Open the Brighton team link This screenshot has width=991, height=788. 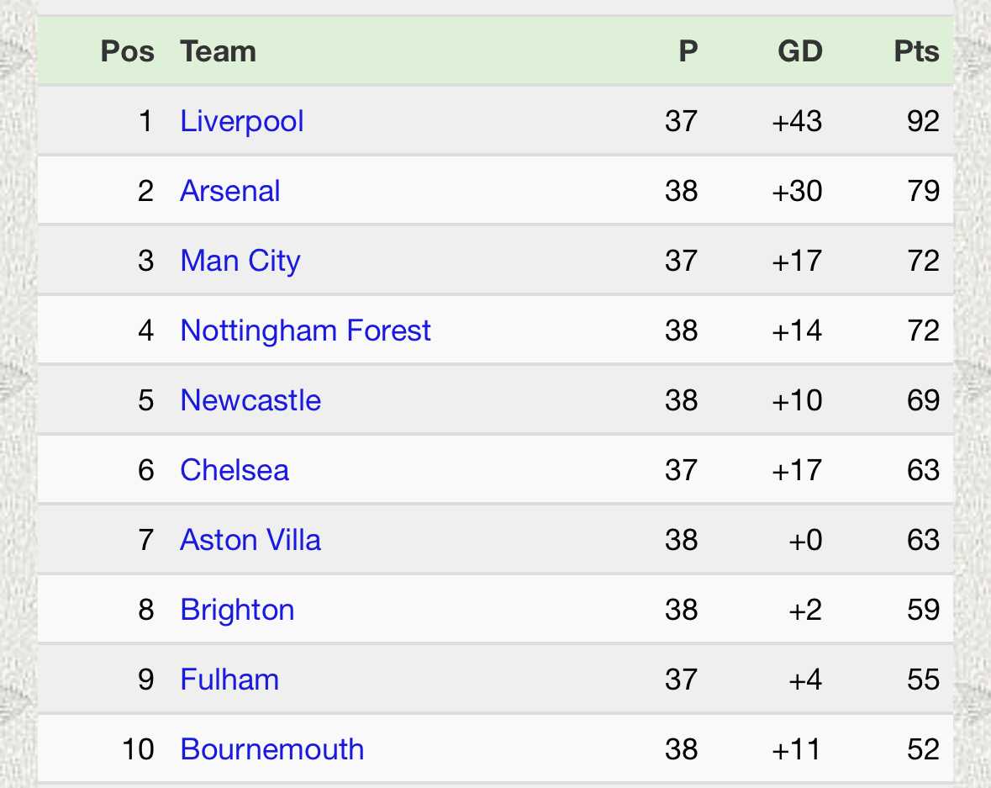coord(237,611)
